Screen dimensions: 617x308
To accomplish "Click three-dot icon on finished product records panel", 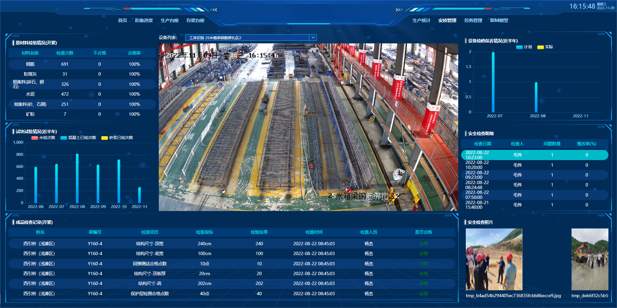I will click(448, 215).
